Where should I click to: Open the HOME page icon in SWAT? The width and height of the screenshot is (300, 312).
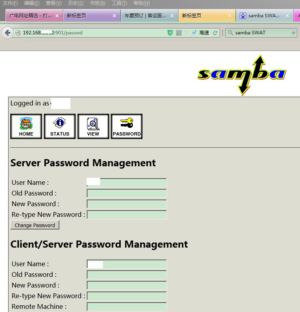(26, 126)
